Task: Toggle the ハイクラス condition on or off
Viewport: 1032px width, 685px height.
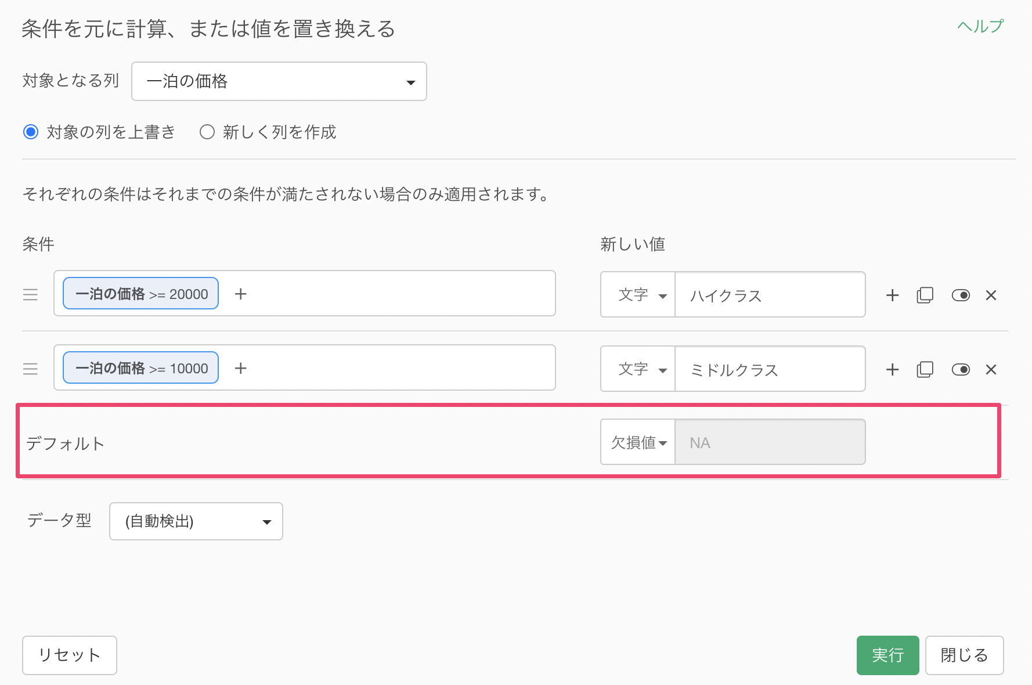Action: pos(961,295)
